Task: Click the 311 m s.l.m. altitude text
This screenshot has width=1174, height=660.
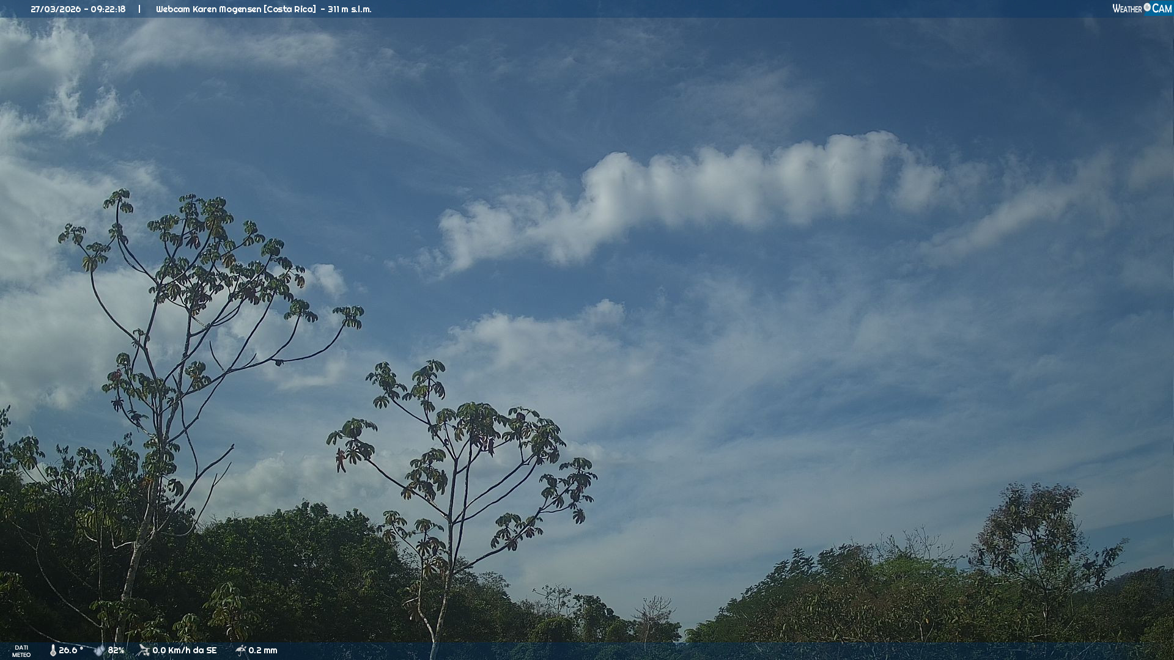Action: point(349,9)
